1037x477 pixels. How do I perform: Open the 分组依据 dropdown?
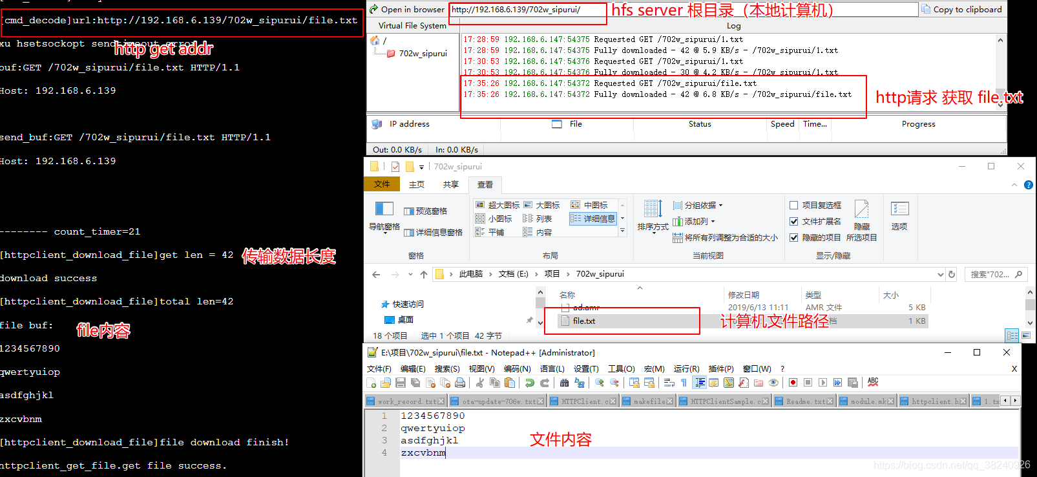point(698,206)
